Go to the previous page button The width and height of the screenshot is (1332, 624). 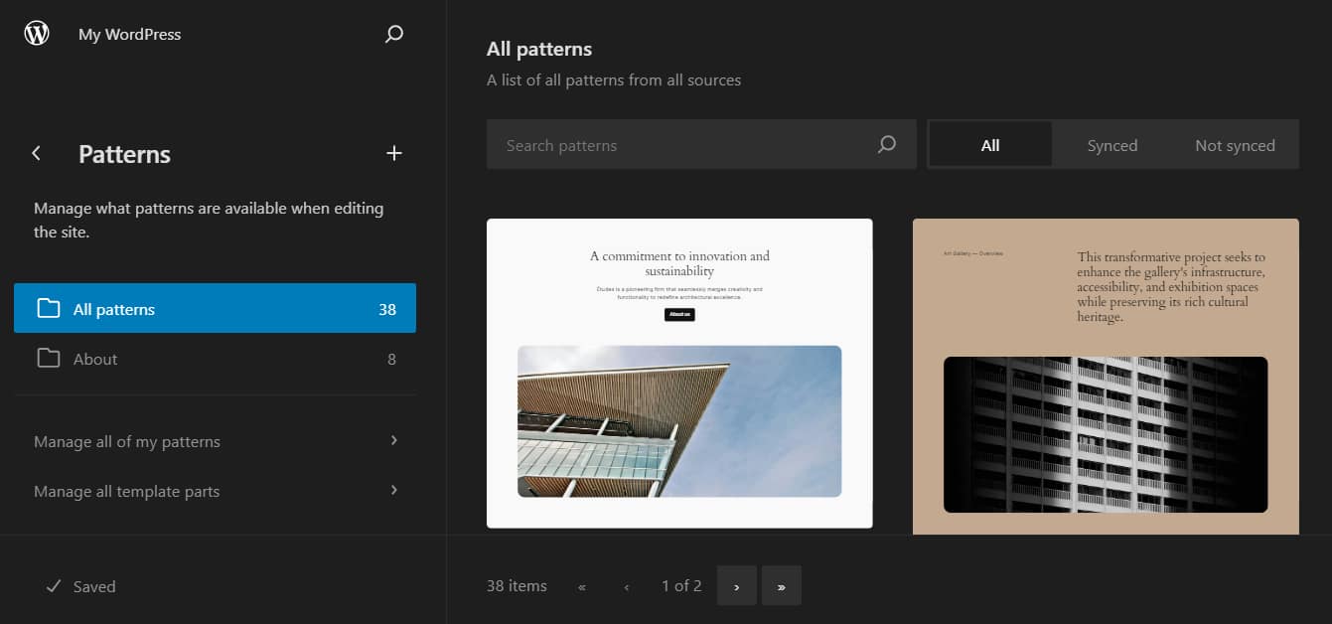tap(627, 586)
